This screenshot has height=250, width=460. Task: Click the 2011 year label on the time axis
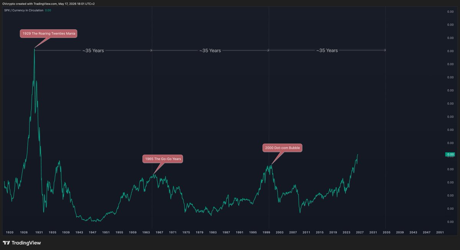(306, 232)
